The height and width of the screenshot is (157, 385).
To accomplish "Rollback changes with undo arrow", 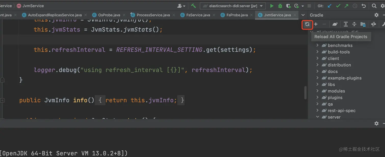I will 364,6.
